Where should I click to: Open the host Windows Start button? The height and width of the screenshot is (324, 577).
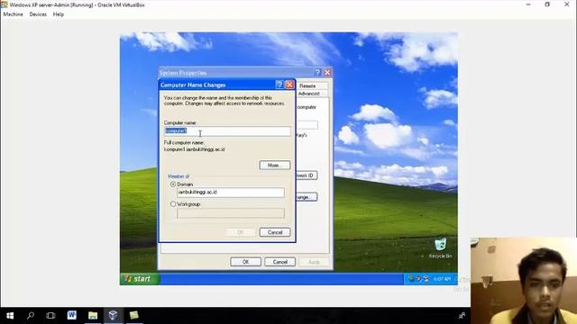point(10,316)
